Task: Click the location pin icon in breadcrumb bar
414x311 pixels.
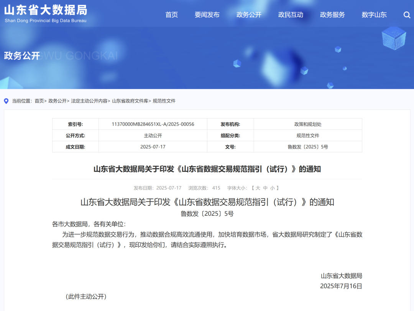Action: 5,101
